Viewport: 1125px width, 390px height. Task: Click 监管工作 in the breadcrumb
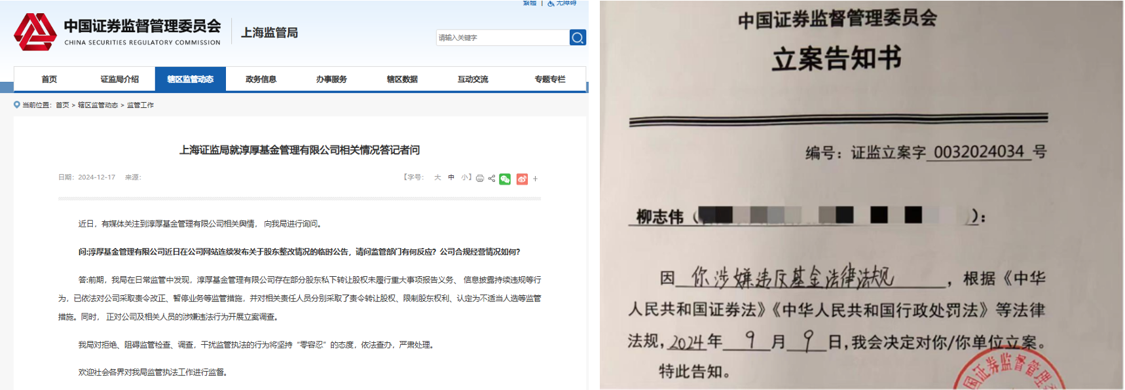(x=140, y=105)
